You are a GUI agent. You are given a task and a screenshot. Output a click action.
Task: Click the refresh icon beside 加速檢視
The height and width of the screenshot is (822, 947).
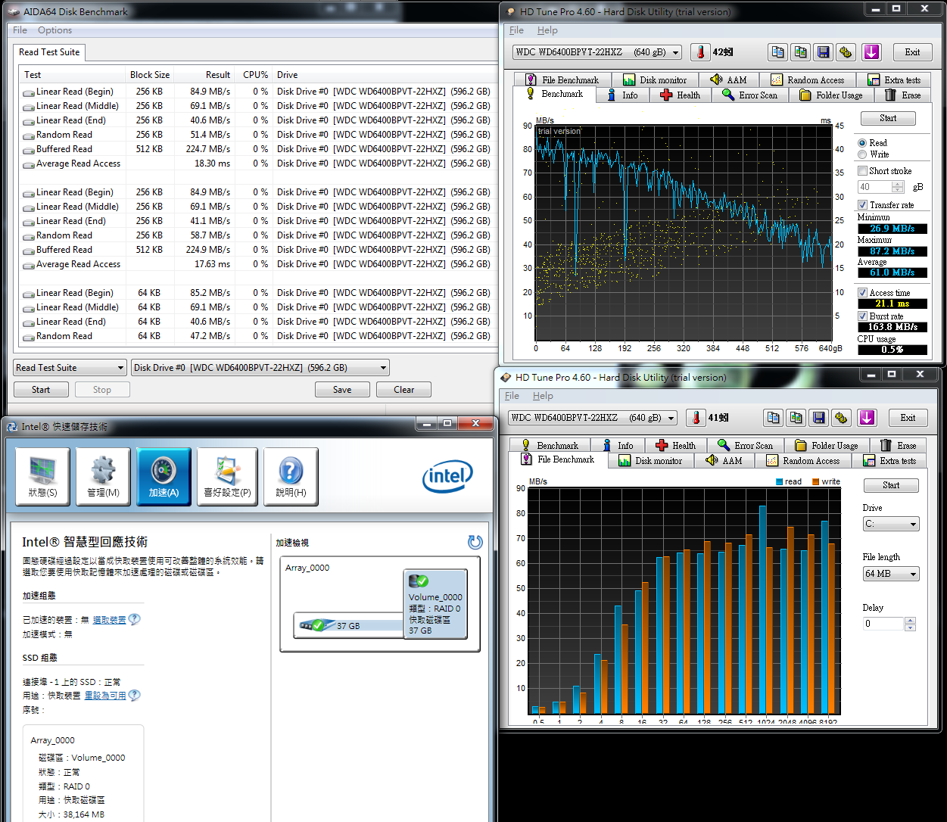(x=475, y=542)
